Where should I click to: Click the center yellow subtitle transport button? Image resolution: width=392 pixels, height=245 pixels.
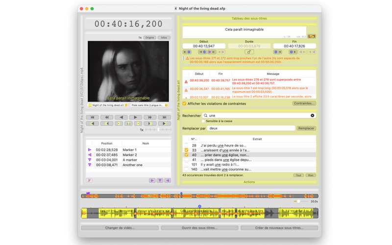click(x=128, y=123)
